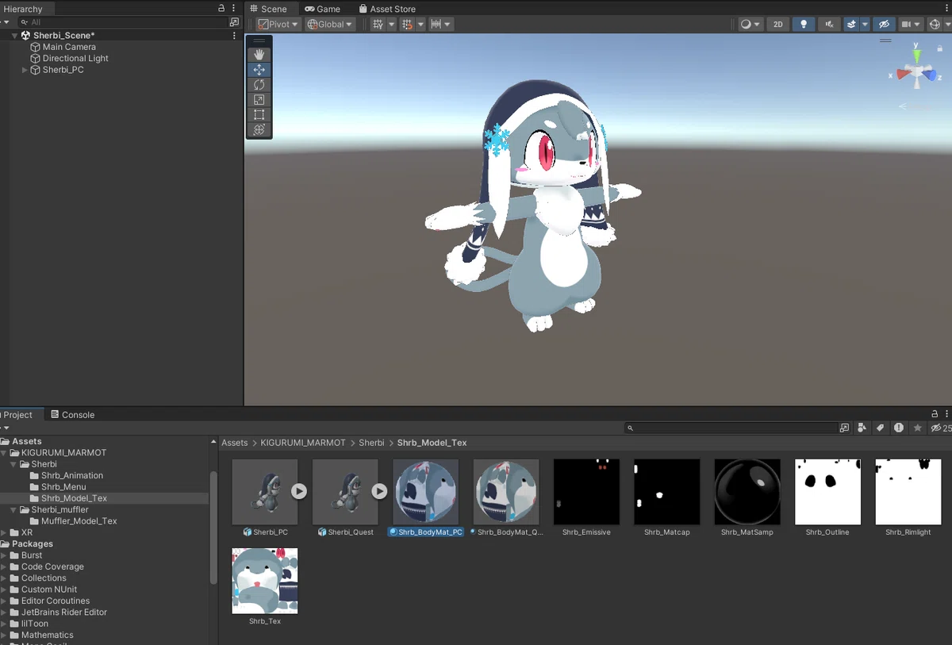Viewport: 952px width, 645px height.
Task: Collapse the KIGURUMI_MARMOT folder
Action: coord(5,453)
